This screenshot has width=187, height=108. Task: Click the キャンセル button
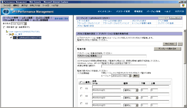point(169,44)
